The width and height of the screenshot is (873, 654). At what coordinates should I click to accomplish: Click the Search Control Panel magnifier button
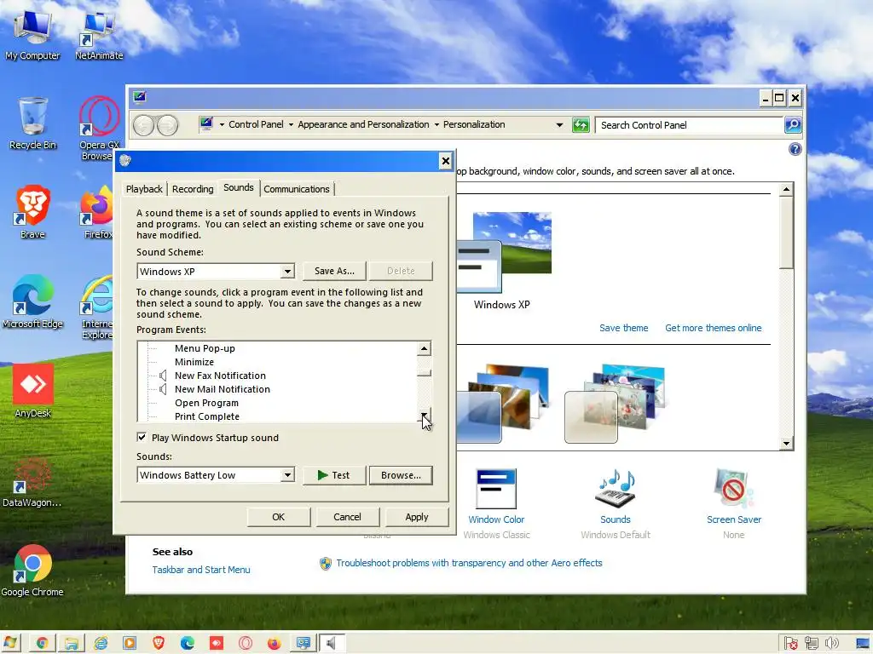coord(793,125)
